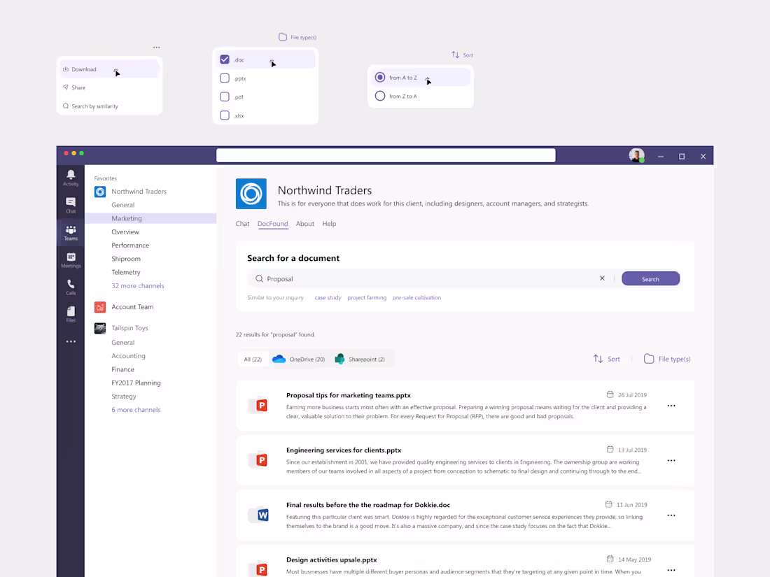Select the Marketing channel
The image size is (770, 577).
(x=150, y=218)
